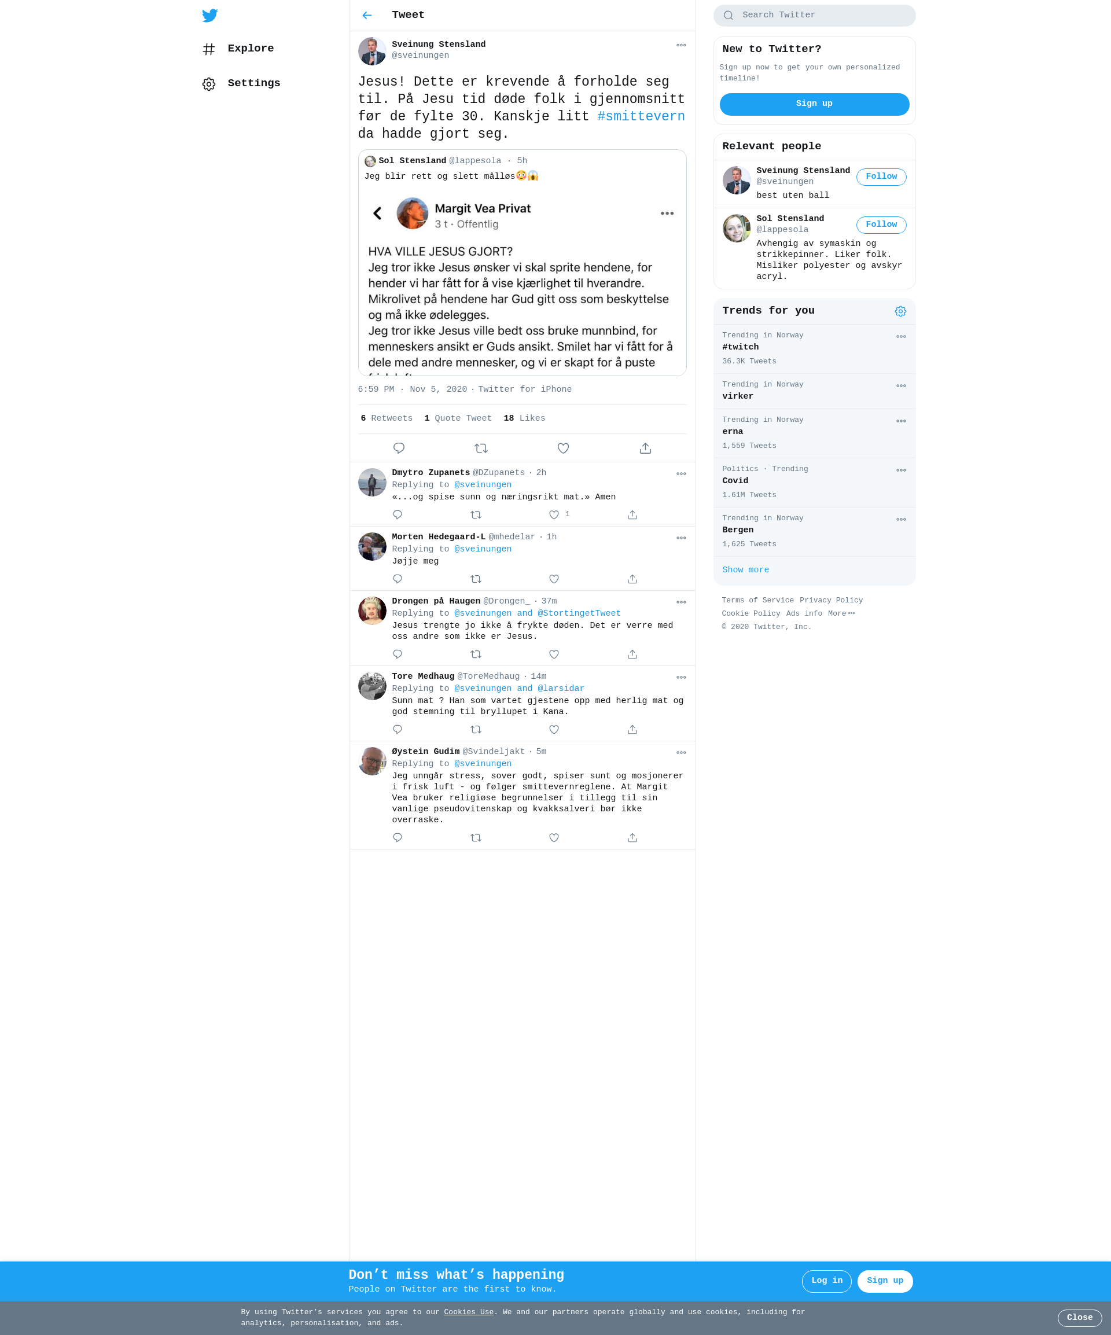
Task: Close the cookies notice banner
Action: (1079, 1318)
